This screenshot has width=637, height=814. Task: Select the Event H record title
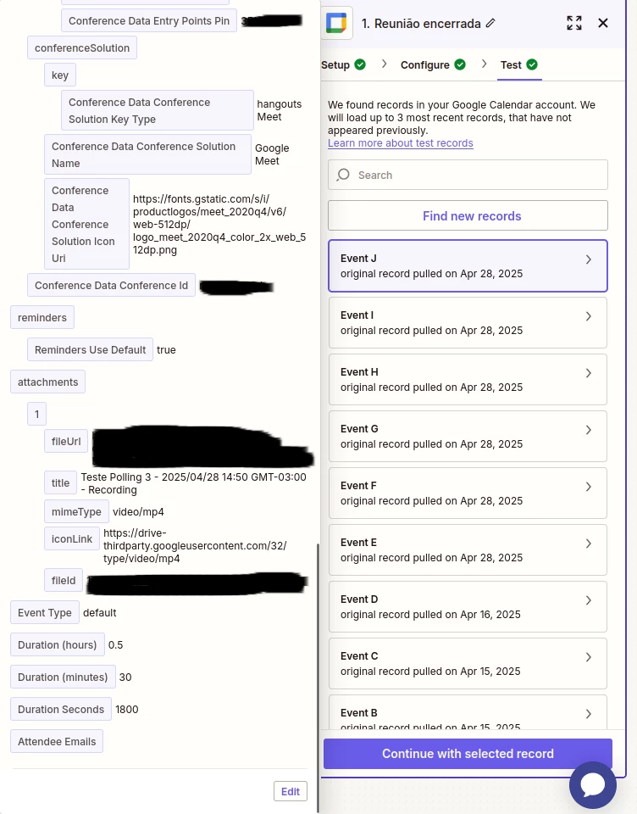[x=359, y=372]
